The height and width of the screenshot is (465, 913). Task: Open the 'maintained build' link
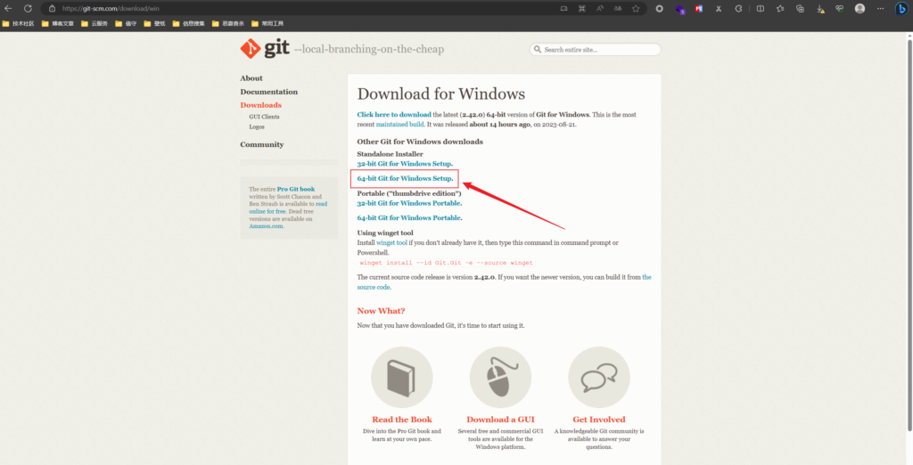[400, 125]
